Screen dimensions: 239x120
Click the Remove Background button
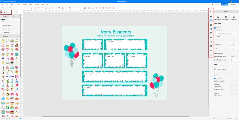tap(226, 18)
